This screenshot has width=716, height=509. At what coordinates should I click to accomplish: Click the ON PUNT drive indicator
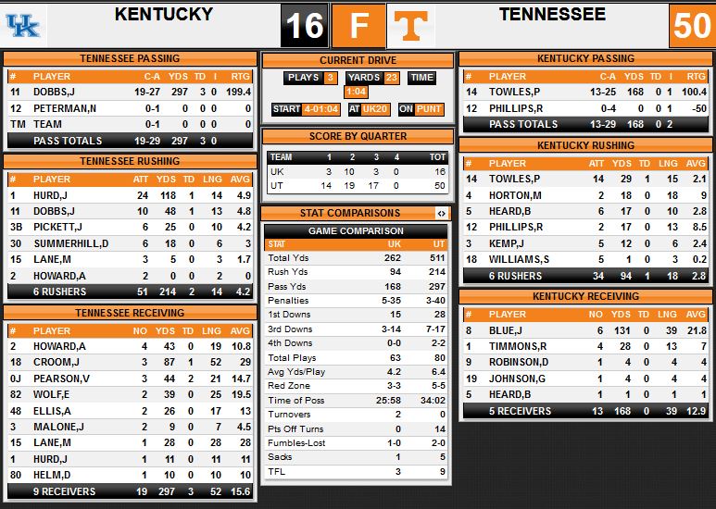pos(421,109)
